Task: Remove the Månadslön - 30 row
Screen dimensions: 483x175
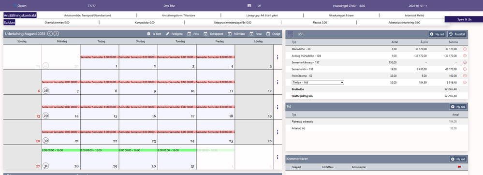Action: 465,49
